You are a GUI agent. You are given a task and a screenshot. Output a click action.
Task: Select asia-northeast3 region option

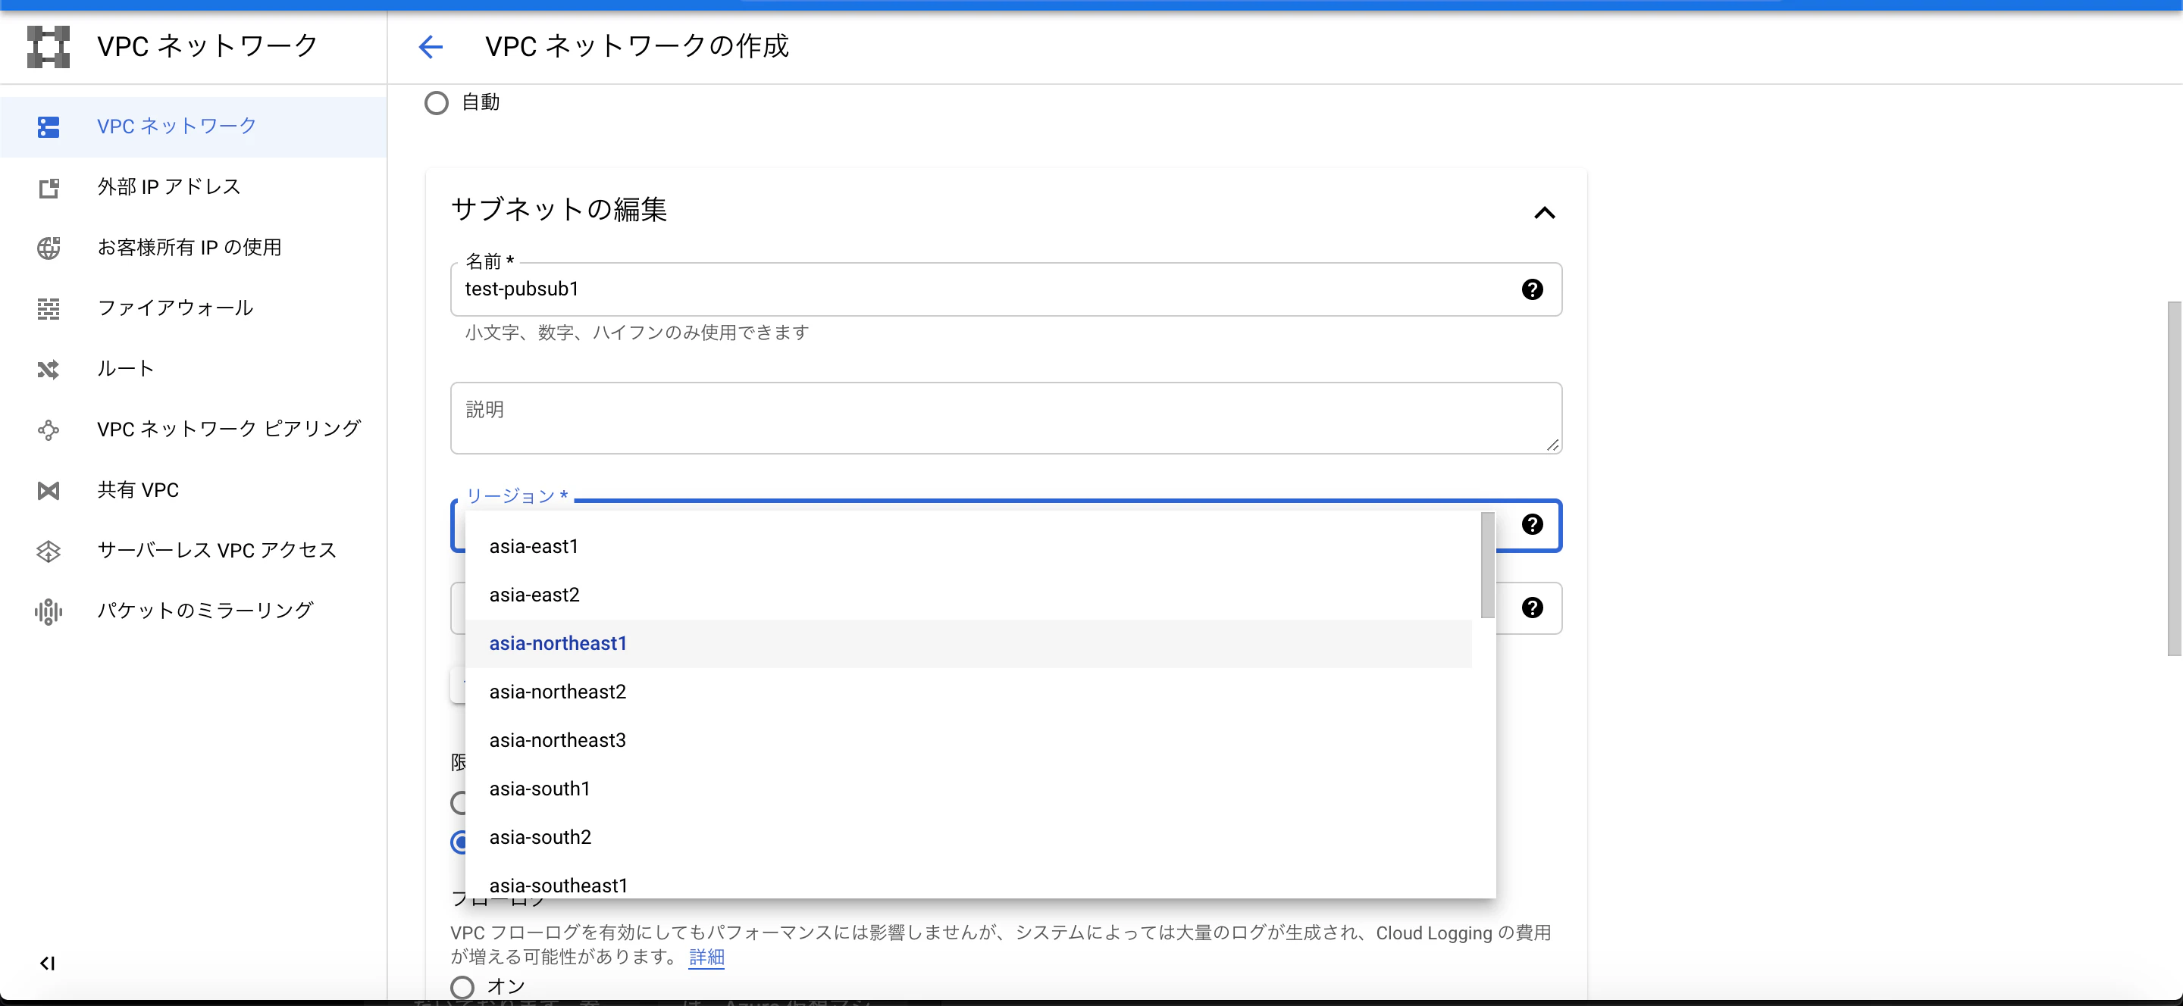pos(968,740)
